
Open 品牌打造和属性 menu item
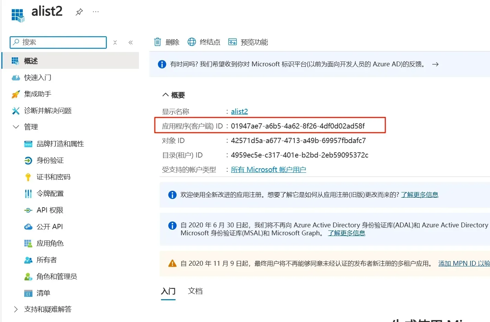60,144
